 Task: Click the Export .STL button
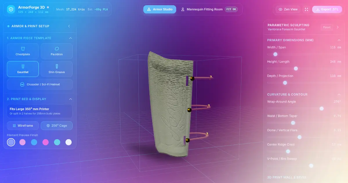click(327, 9)
